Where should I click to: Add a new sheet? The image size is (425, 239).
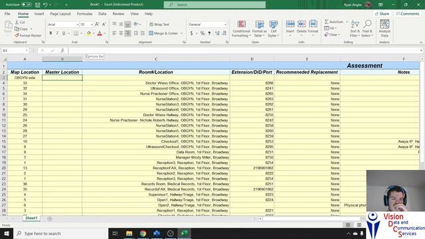point(50,218)
